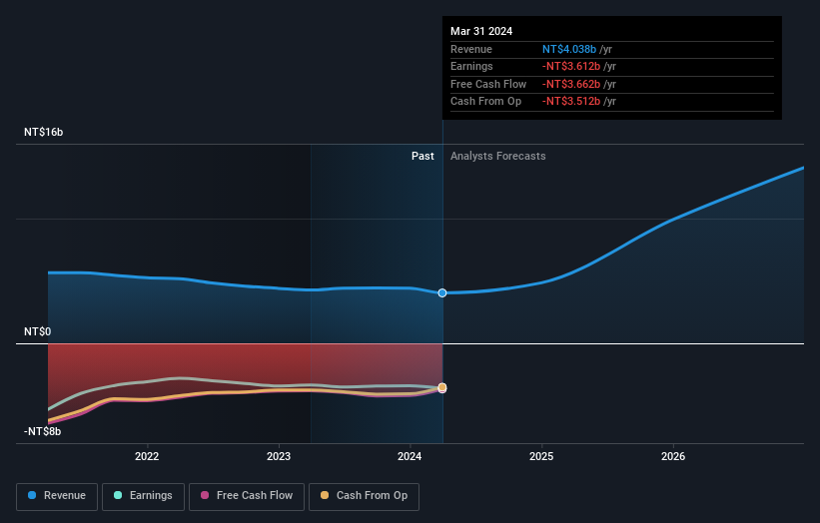Screen dimensions: 820x523
Task: Click the Mar 31 2024 tooltip date
Action: click(x=481, y=31)
